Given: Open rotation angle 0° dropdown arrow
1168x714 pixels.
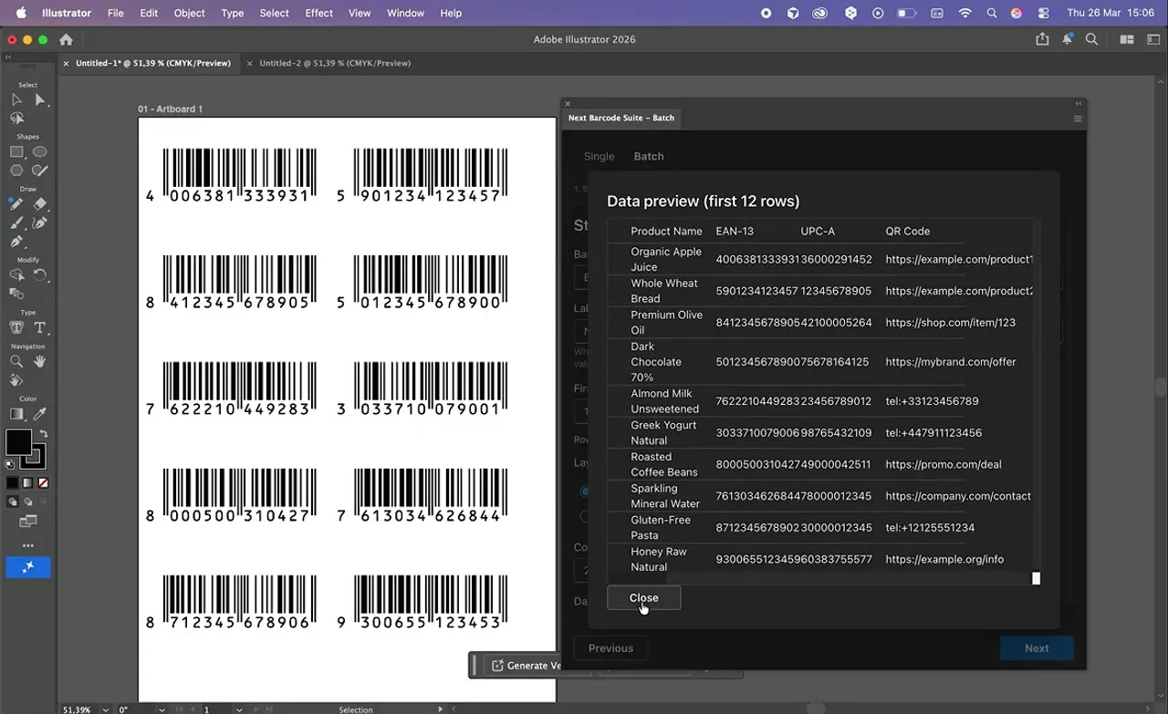Looking at the screenshot, I should click(x=162, y=709).
